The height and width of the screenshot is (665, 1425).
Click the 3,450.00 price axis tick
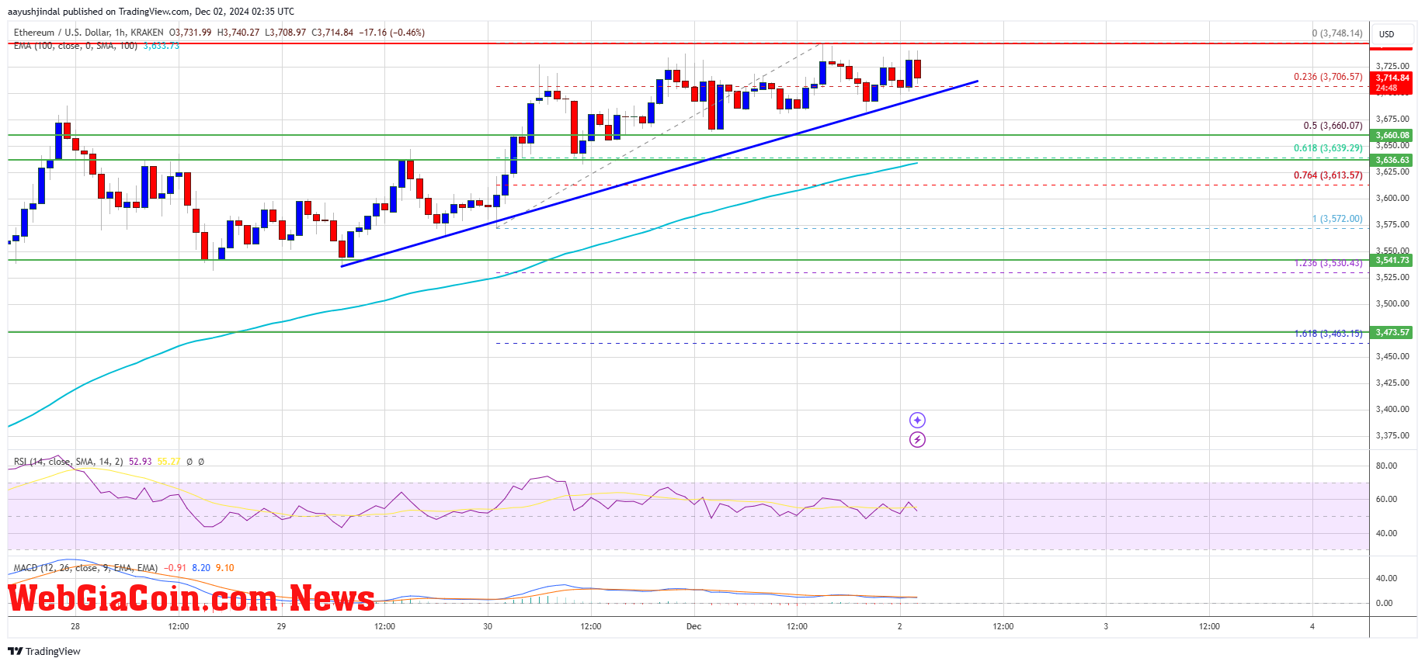tap(1392, 356)
